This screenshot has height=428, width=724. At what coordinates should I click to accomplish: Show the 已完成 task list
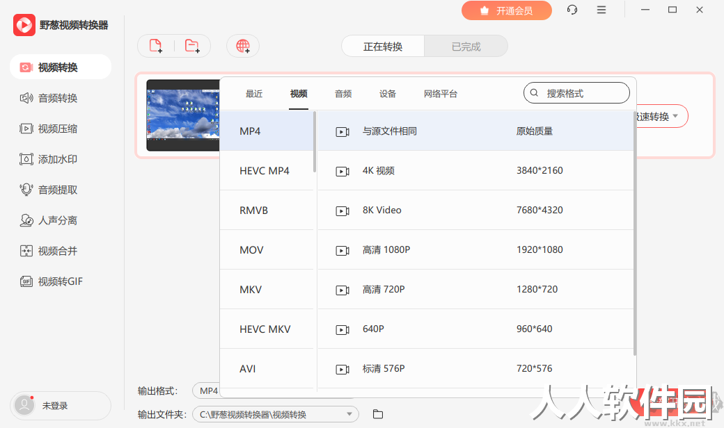pos(466,47)
